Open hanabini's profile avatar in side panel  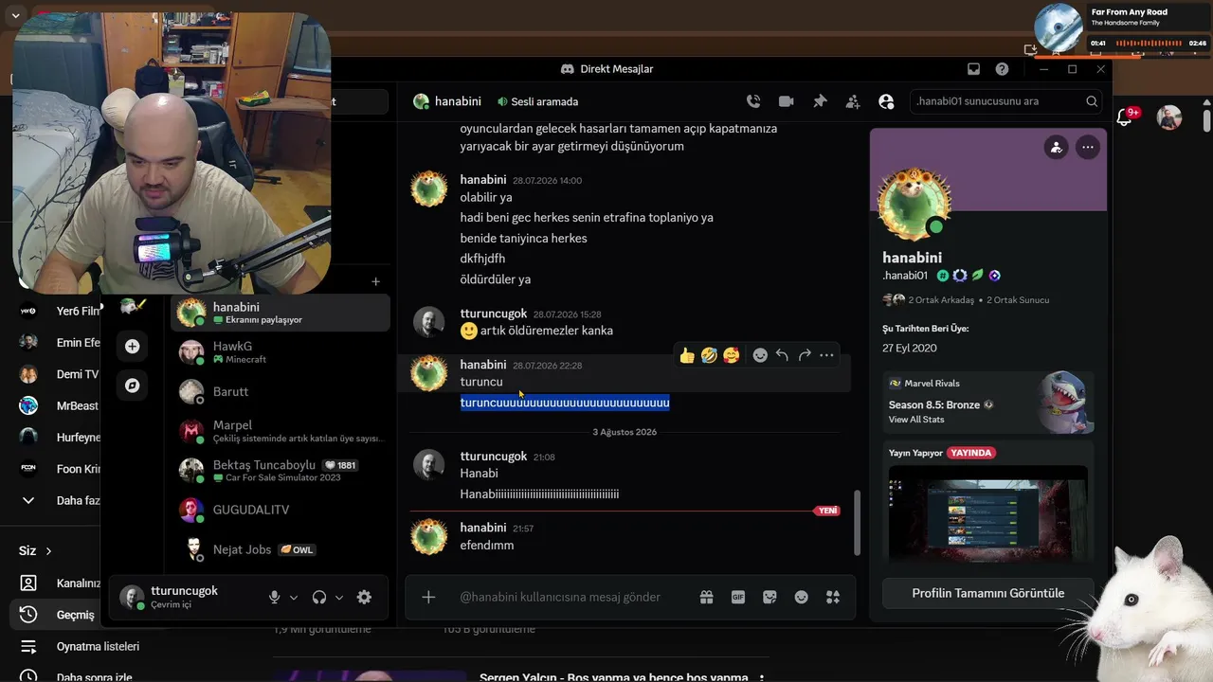pos(914,206)
